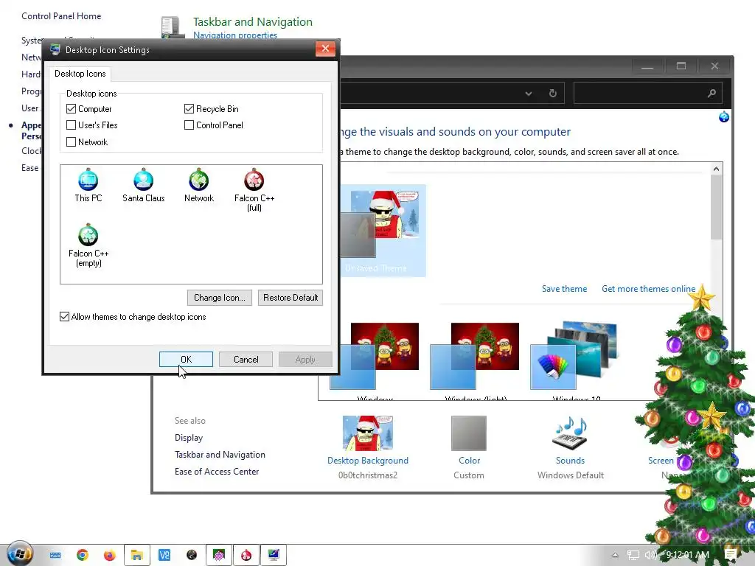
Task: Launch Chrome from the taskbar
Action: click(x=83, y=555)
